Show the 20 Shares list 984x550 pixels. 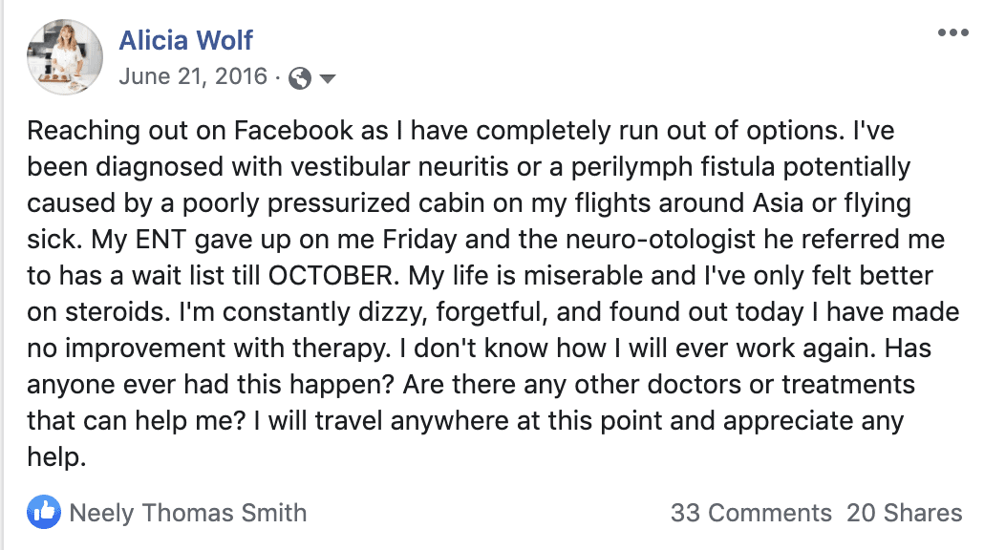904,513
